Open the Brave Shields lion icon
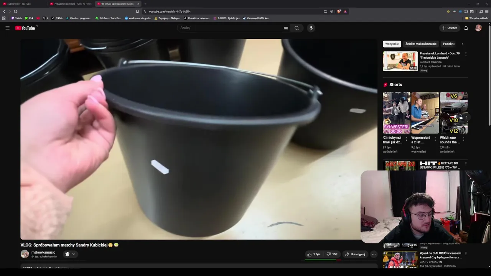Image resolution: width=491 pixels, height=276 pixels. (x=339, y=11)
